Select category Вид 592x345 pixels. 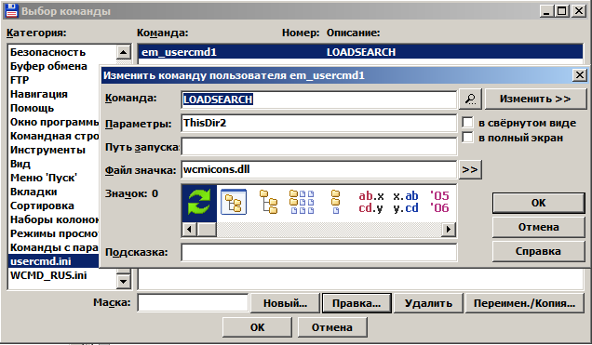pyautogui.click(x=54, y=164)
